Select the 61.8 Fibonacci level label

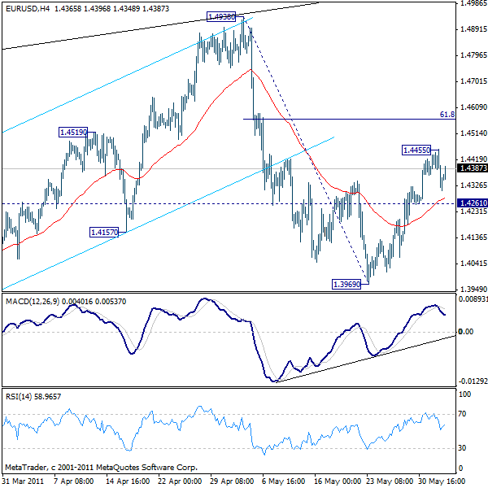point(447,115)
